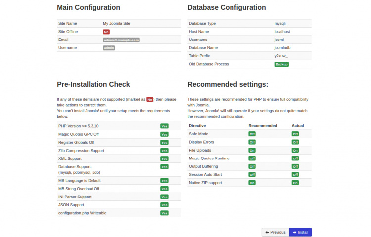This screenshot has width=371, height=237.
Task: Click the Recommended On badge for File Uploads
Action: [252, 150]
